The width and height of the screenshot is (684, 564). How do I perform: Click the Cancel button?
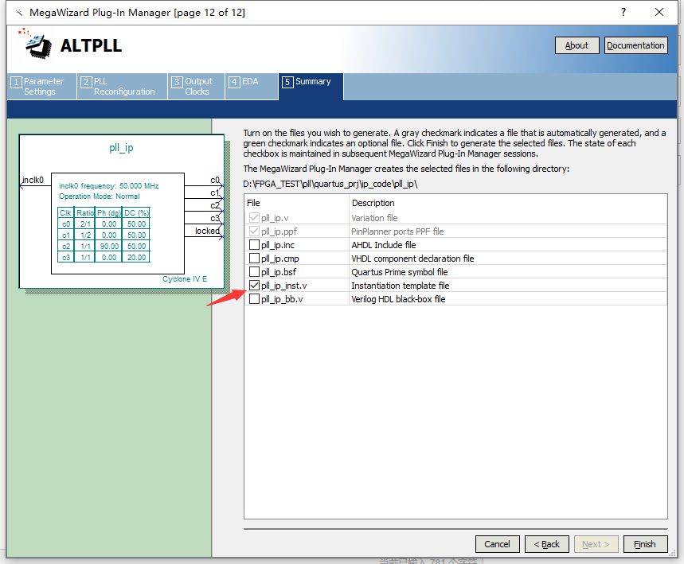(498, 544)
